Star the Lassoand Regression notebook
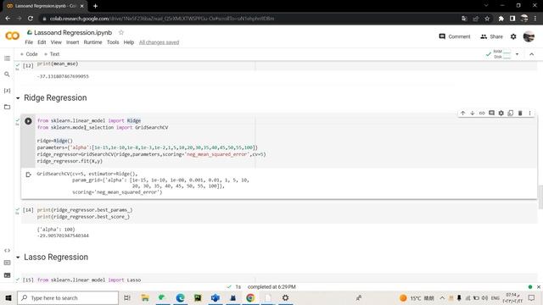The height and width of the screenshot is (305, 543). (120, 32)
